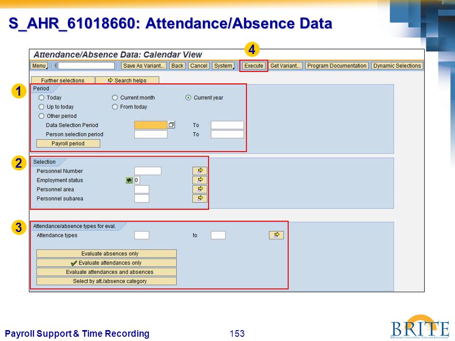Open Program Documentation
Image resolution: width=455 pixels, height=341 pixels.
(x=337, y=66)
